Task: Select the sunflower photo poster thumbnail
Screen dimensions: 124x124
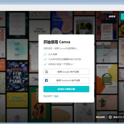Action: point(84,25)
